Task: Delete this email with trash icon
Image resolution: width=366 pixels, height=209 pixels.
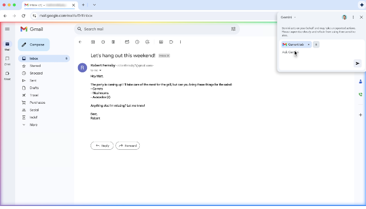Action: point(113,42)
